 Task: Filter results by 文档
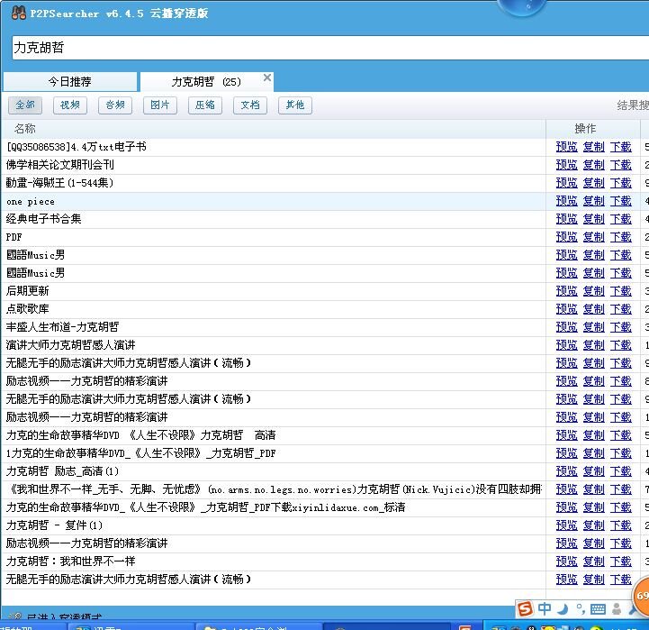pos(250,105)
